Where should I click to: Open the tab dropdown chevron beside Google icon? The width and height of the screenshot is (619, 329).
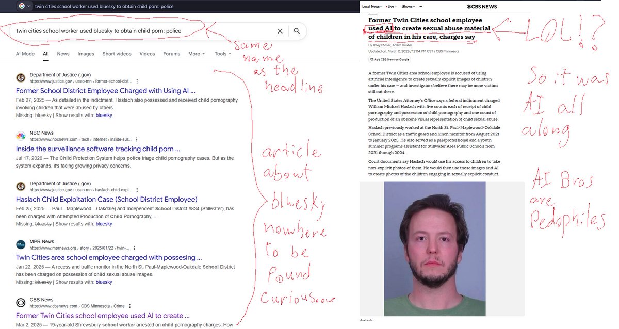28,6
